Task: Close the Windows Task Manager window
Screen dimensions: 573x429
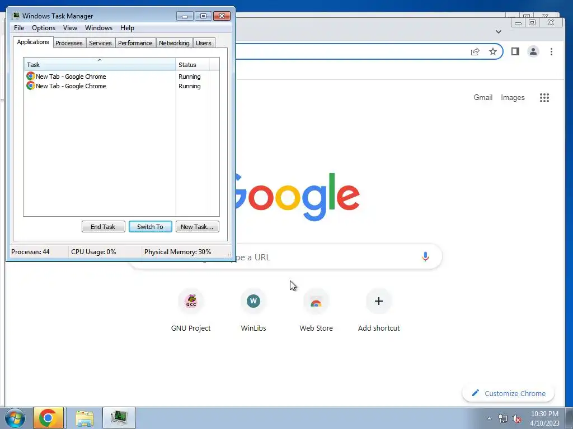Action: pos(222,16)
